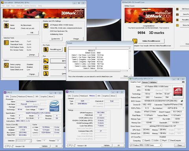The image size is (189, 151).
Task: Click Validate in the processor CPU-Z window
Action: [x=44, y=146]
